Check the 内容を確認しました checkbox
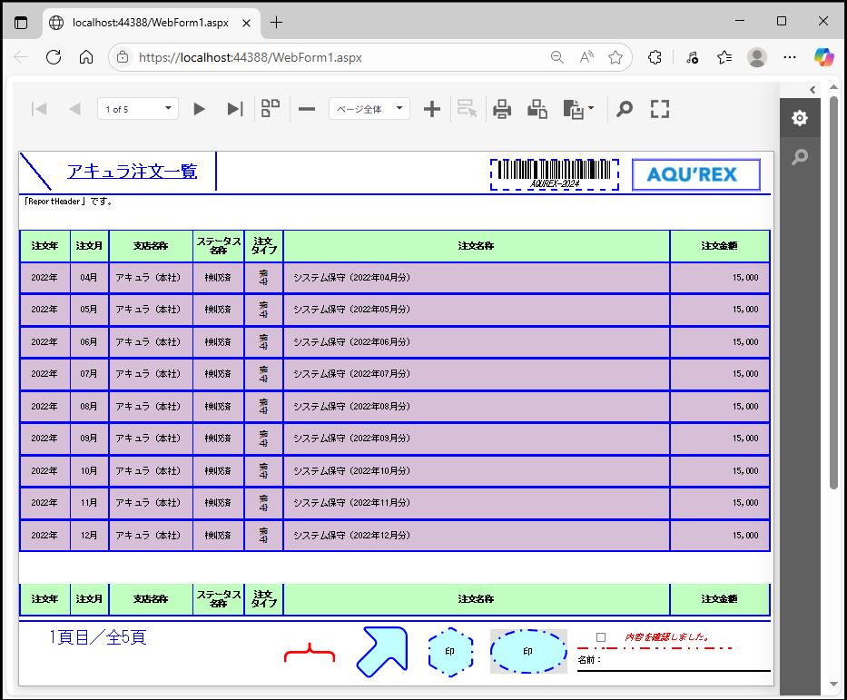Viewport: 847px width, 700px height. point(600,637)
